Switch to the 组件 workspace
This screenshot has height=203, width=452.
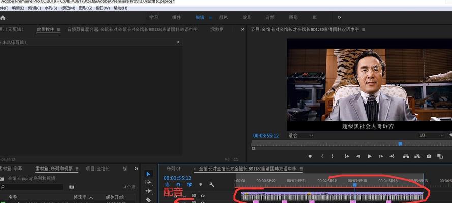click(x=177, y=18)
